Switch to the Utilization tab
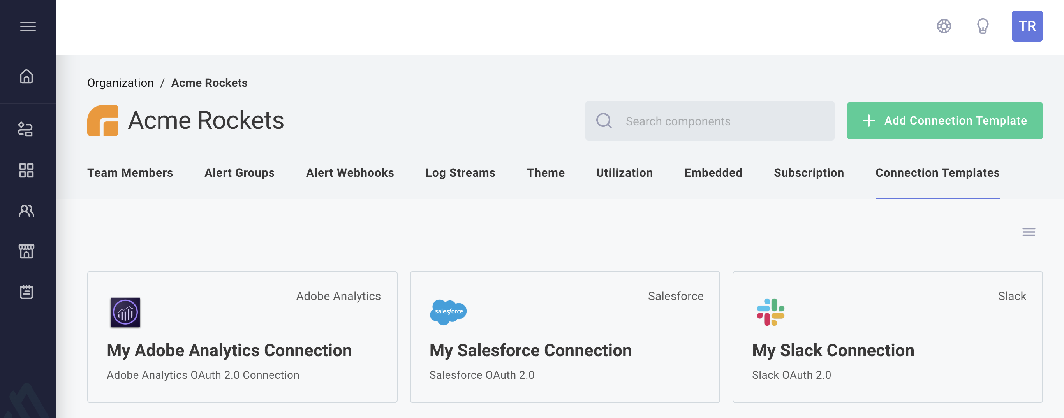 (624, 172)
